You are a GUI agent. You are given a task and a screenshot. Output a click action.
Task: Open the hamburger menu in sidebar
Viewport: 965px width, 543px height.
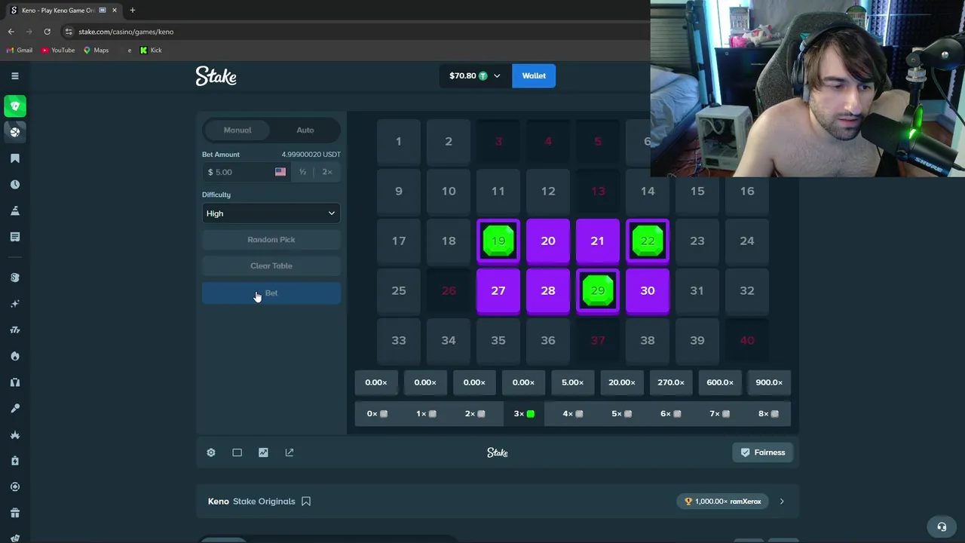click(14, 75)
